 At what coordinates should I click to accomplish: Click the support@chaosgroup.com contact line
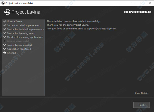[82, 28]
